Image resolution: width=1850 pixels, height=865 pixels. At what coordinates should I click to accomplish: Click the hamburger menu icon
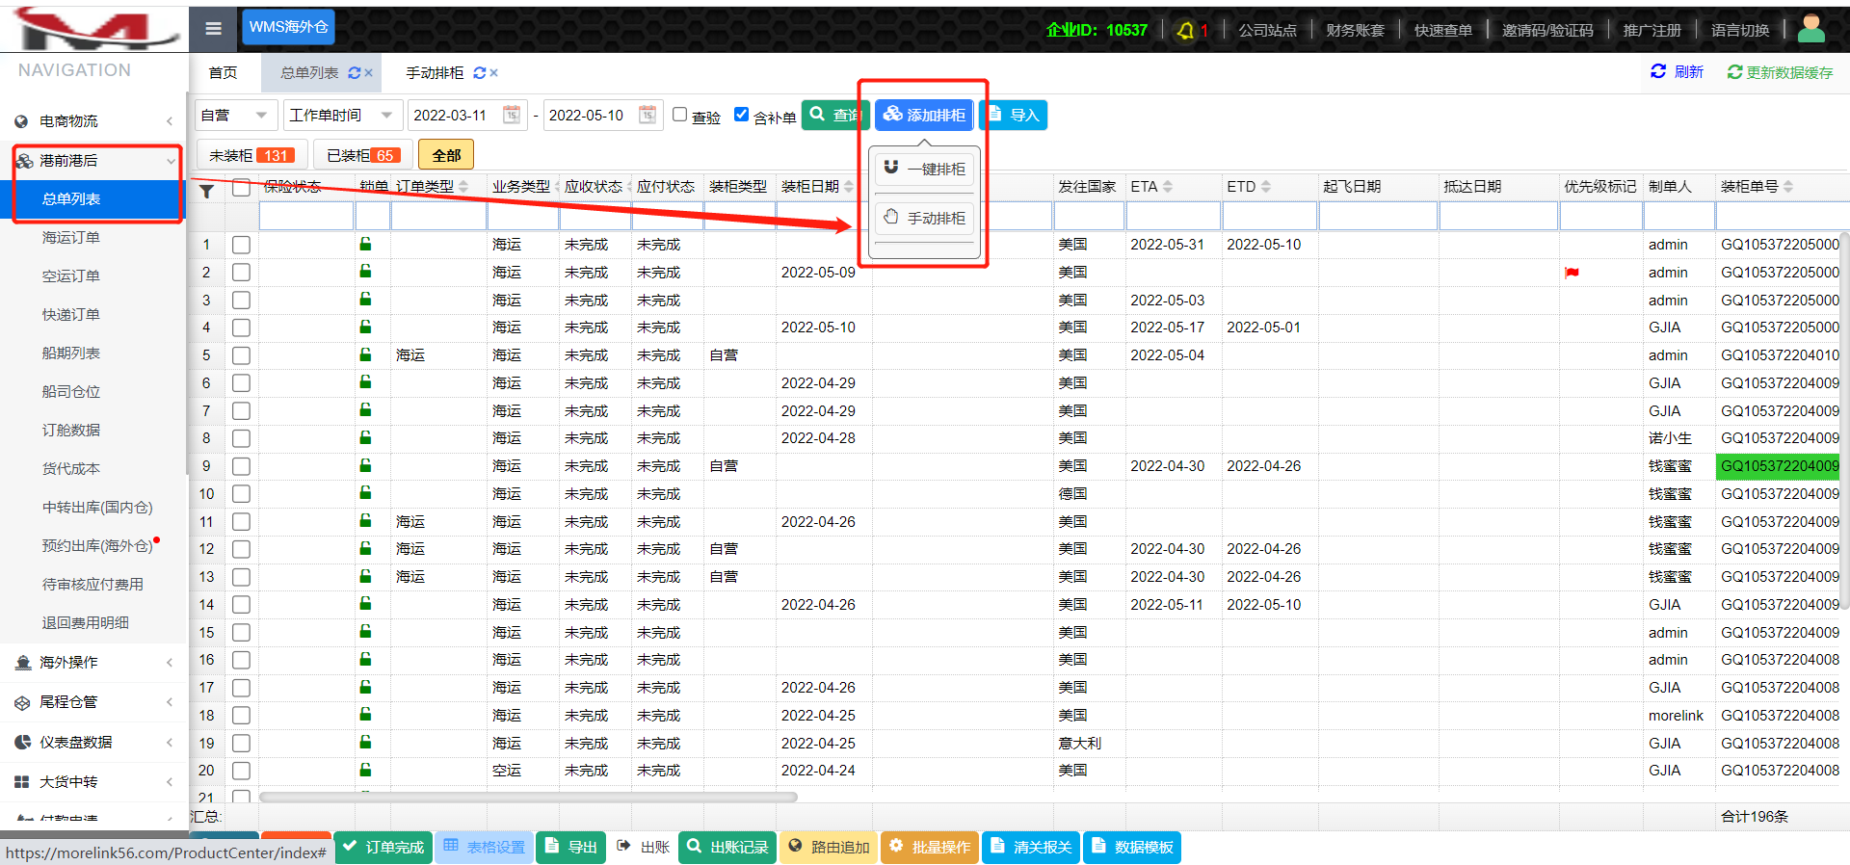pyautogui.click(x=213, y=29)
